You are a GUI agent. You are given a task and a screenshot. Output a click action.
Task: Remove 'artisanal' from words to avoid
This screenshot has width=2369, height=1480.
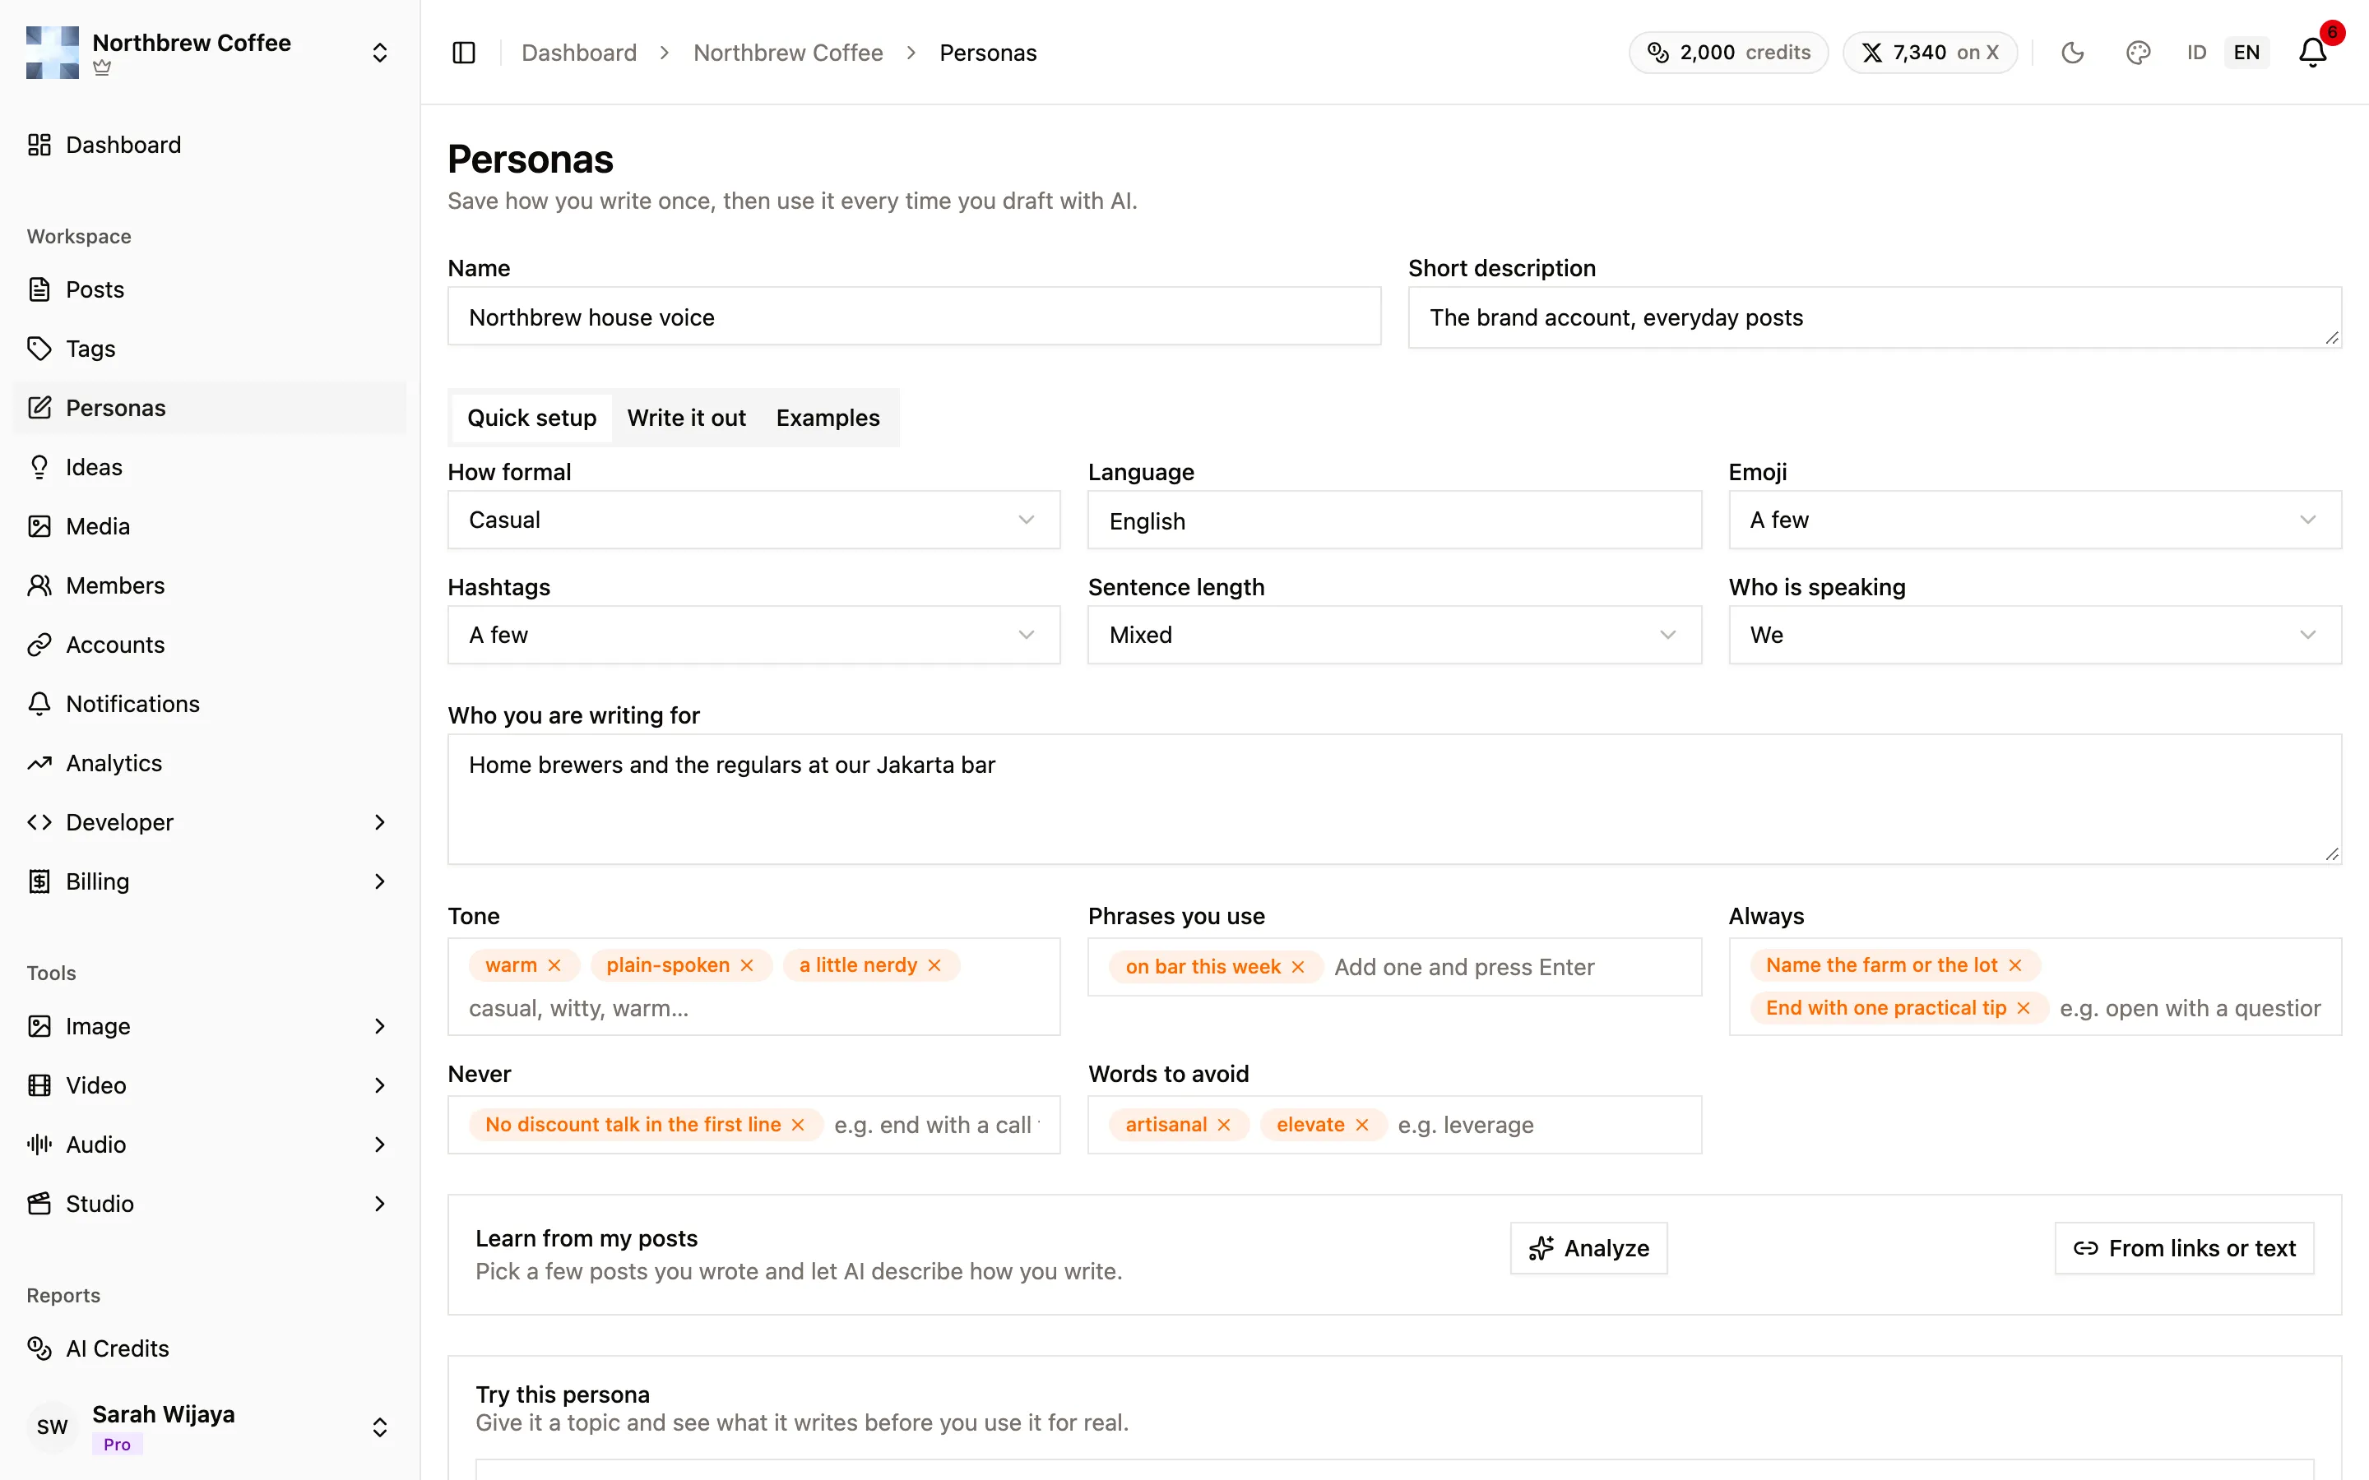[1224, 1125]
